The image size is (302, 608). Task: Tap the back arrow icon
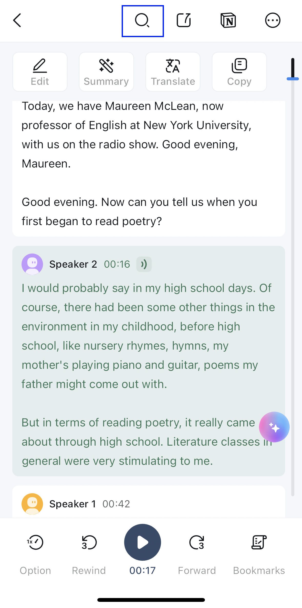(x=17, y=20)
